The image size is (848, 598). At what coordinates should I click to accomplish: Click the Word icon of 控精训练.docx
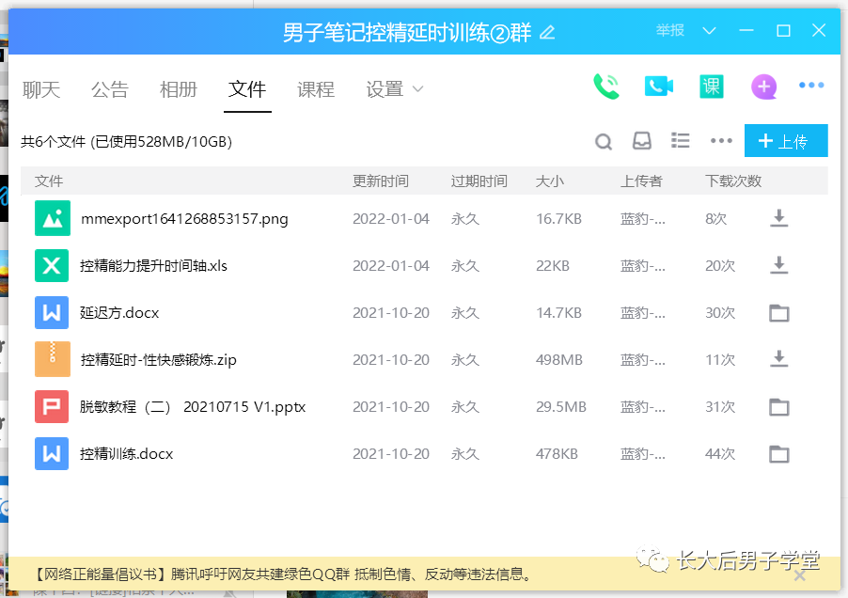pyautogui.click(x=52, y=453)
